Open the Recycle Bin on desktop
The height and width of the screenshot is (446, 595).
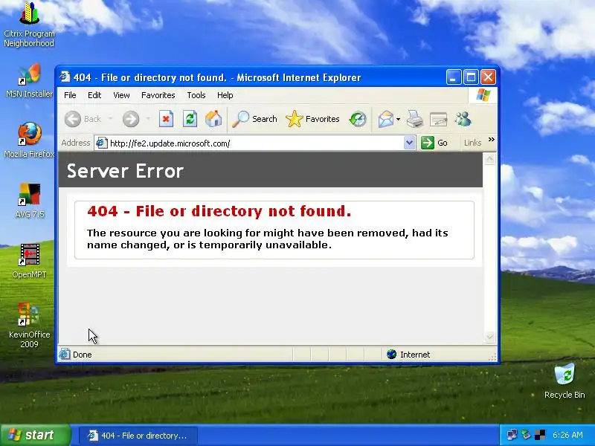565,381
